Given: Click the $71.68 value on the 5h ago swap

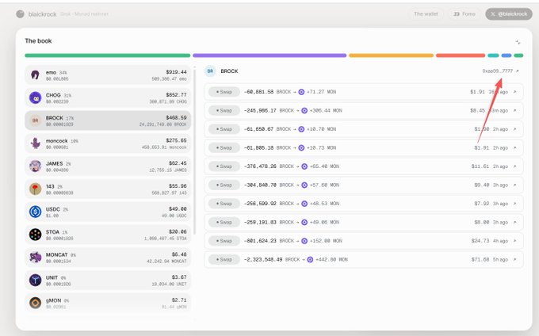Looking at the screenshot, I should [480, 259].
